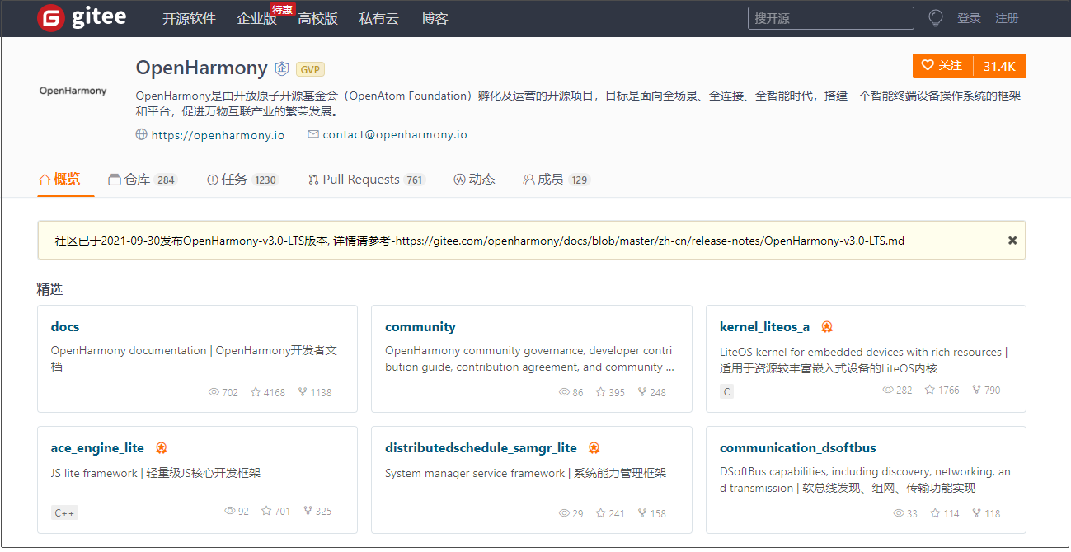Viewport: 1071px width, 552px height.
Task: Click the 注册 register link
Action: coord(1007,18)
